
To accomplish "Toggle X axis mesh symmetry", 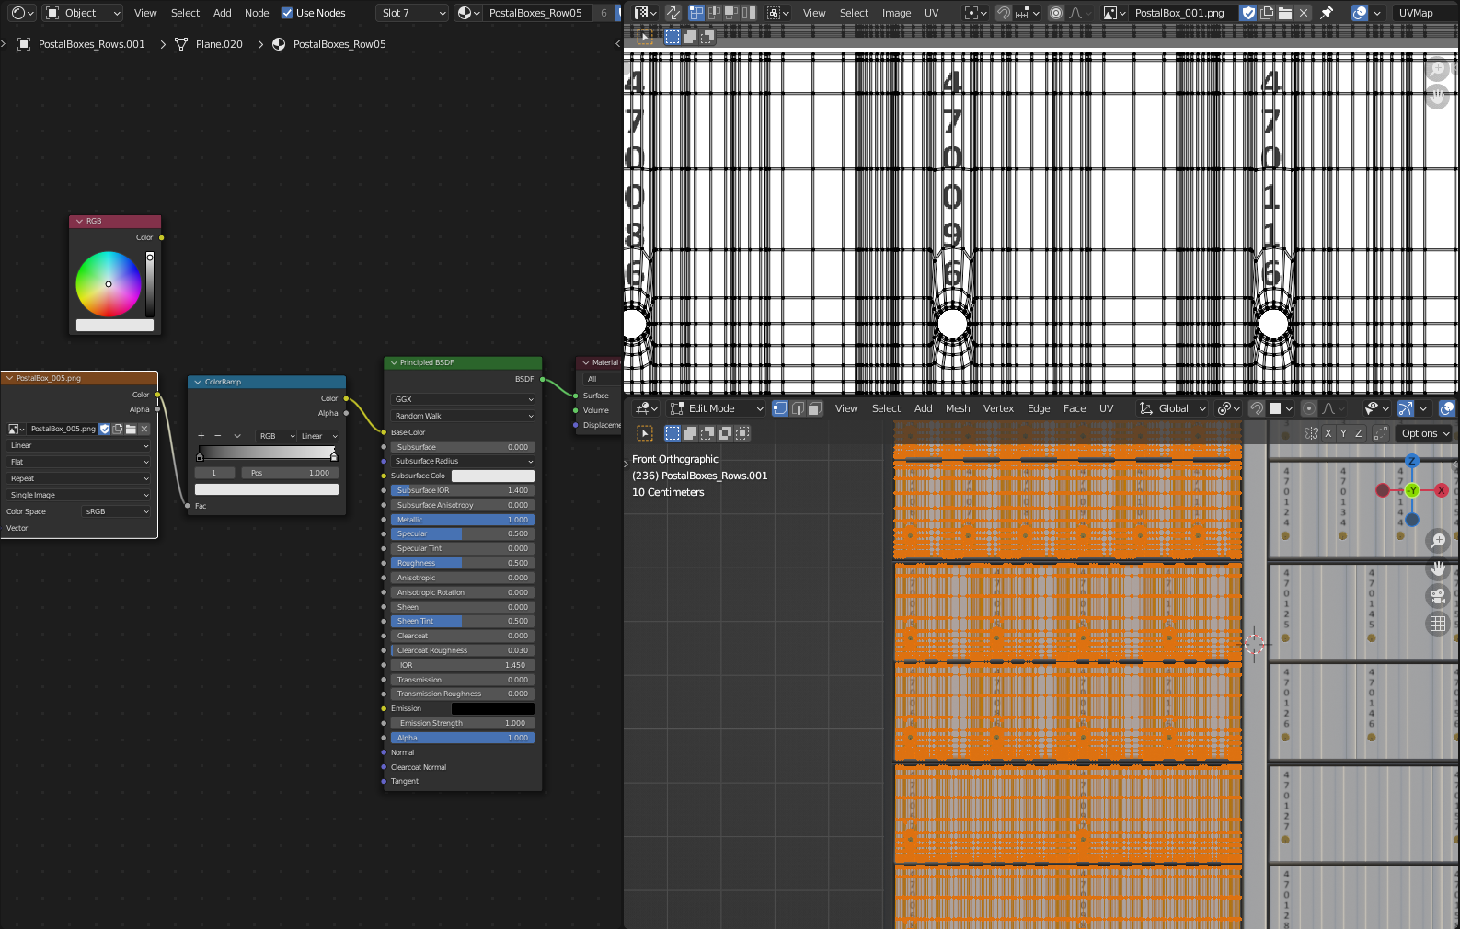I will click(x=1328, y=433).
